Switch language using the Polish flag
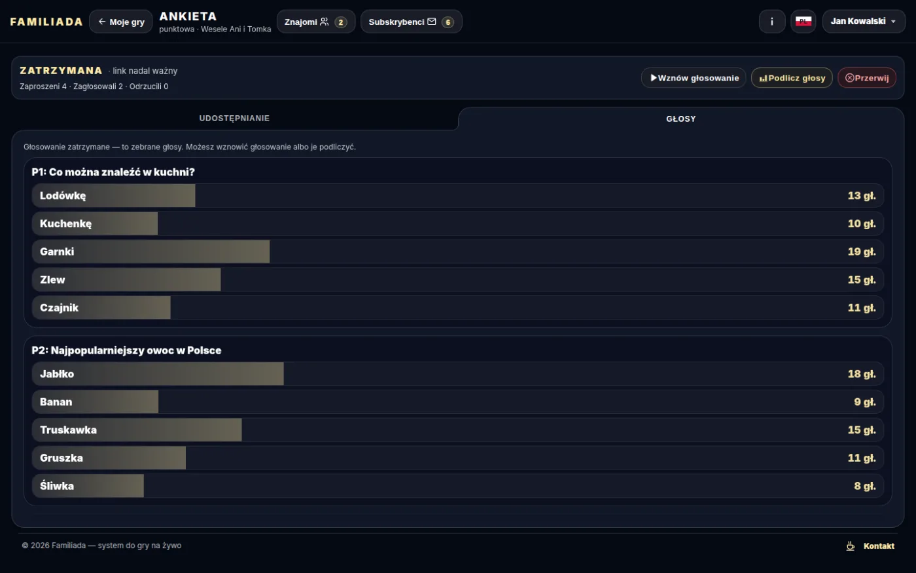The width and height of the screenshot is (916, 573). (x=803, y=22)
